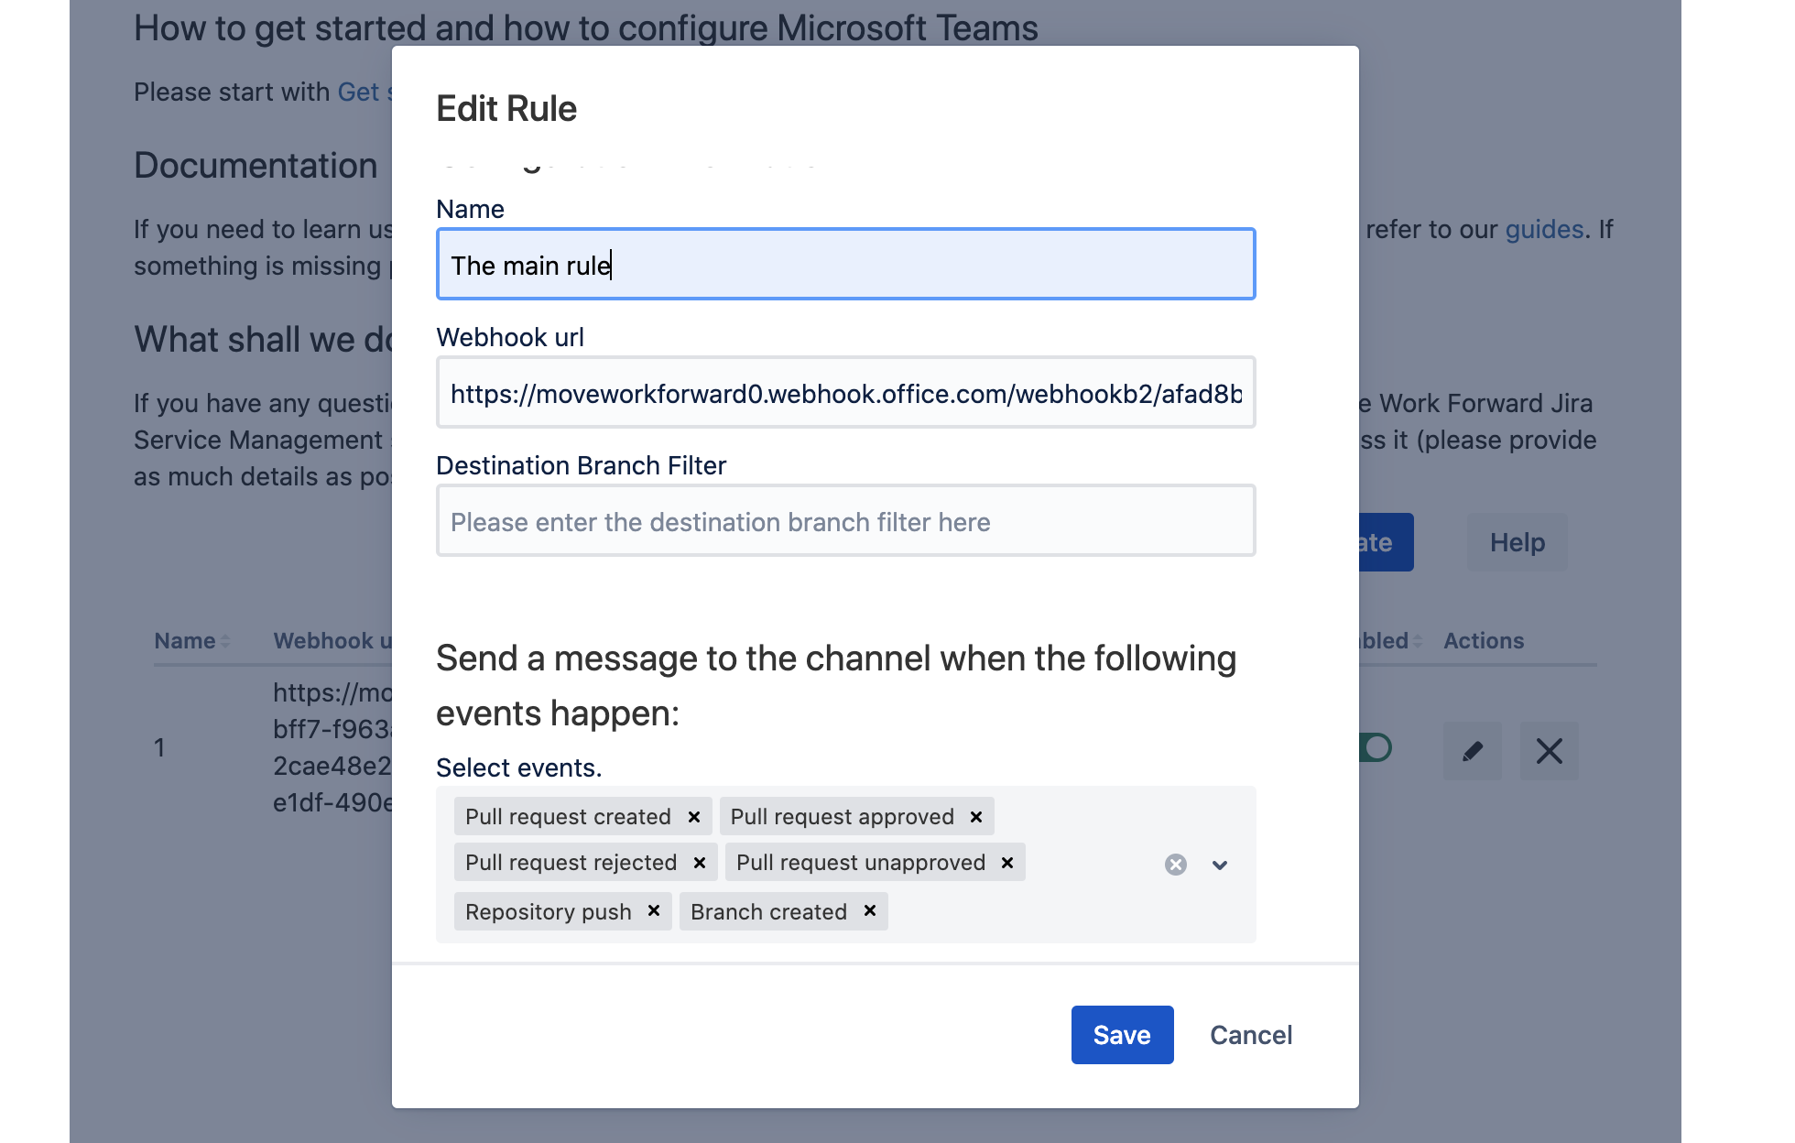
Task: Remove the Pull request approved tag
Action: pos(976,817)
